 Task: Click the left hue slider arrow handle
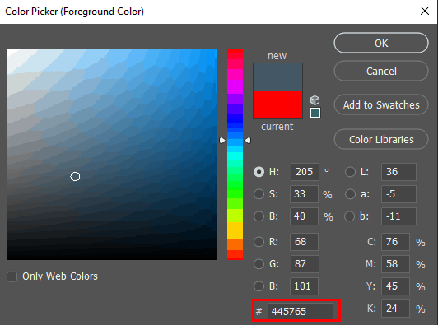click(222, 140)
